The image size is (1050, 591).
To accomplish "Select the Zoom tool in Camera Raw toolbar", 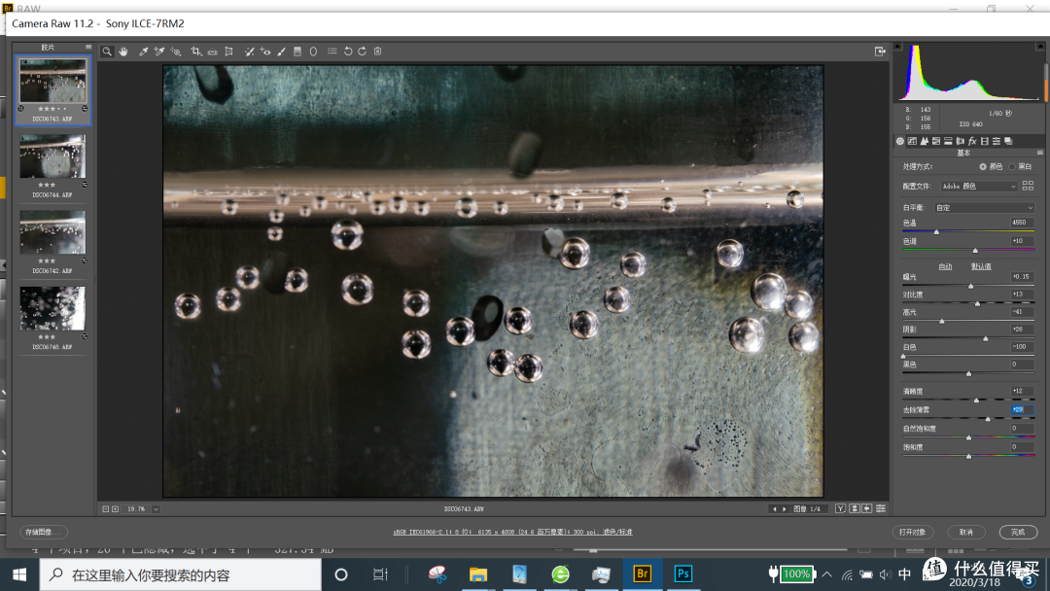I will [x=107, y=52].
